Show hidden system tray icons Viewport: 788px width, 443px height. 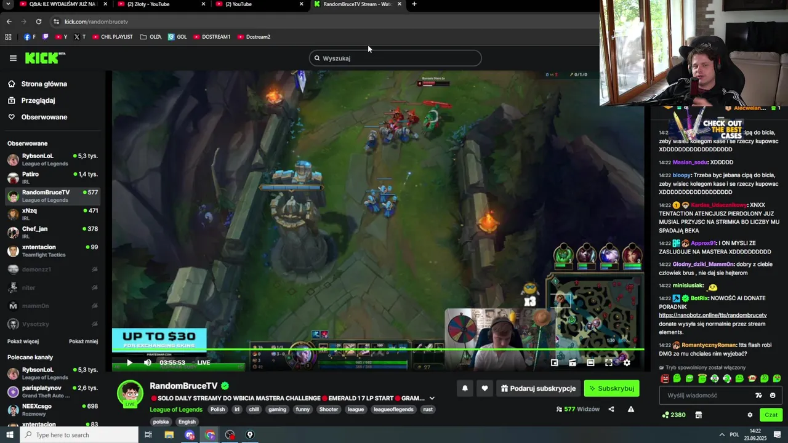722,435
